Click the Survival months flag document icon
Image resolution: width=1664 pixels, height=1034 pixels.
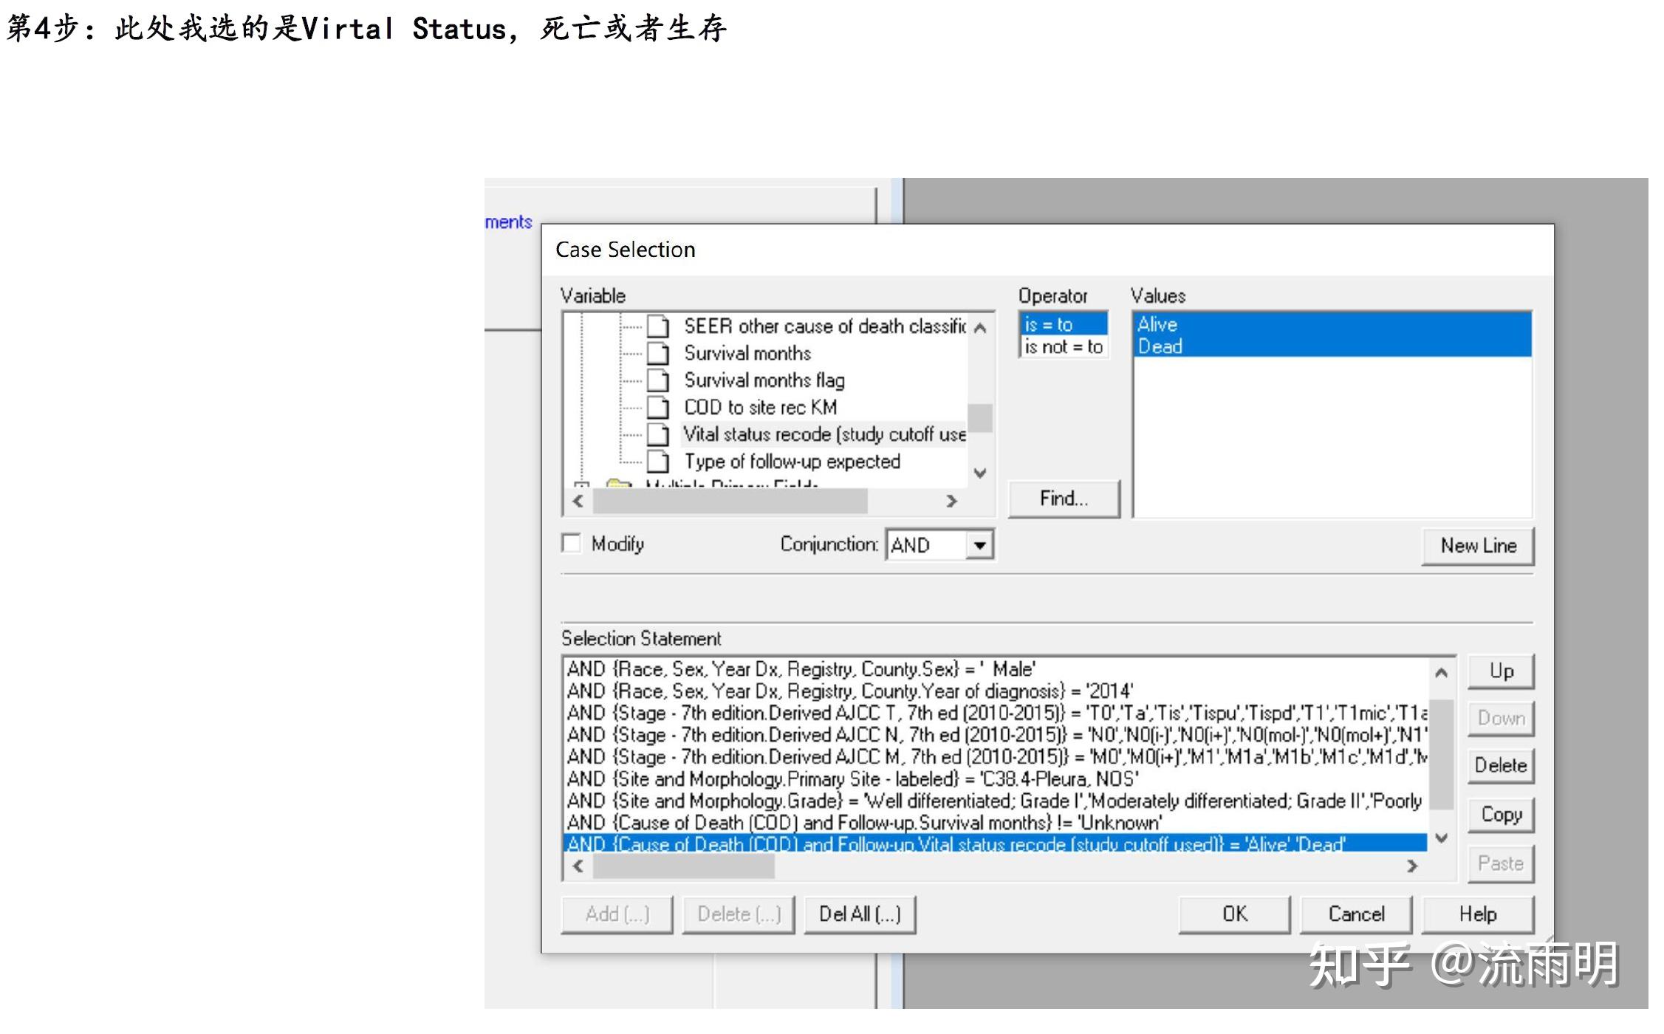[x=657, y=380]
